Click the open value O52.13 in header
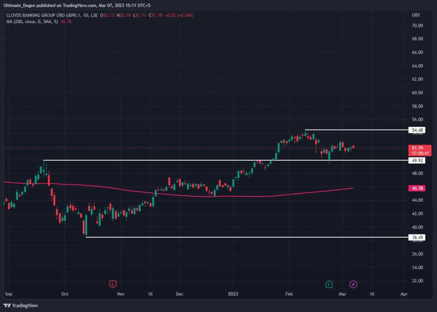437x312 pixels. coord(107,15)
